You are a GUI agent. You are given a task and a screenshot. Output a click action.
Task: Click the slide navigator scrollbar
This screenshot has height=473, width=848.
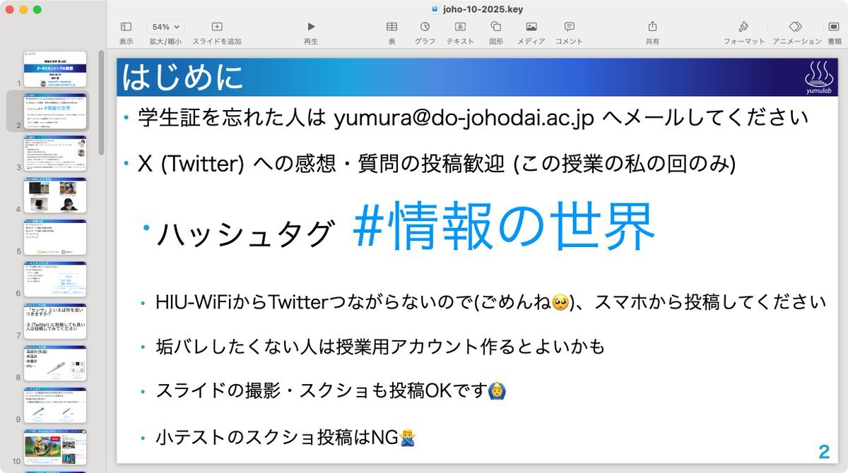coord(101,102)
